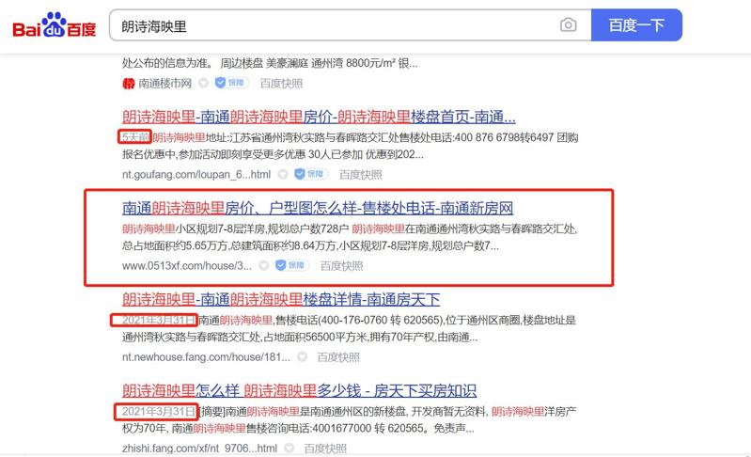Screen dimensions: 751x457
Task: Open the nt.goufang.com/loupan result URL
Action: pos(196,174)
